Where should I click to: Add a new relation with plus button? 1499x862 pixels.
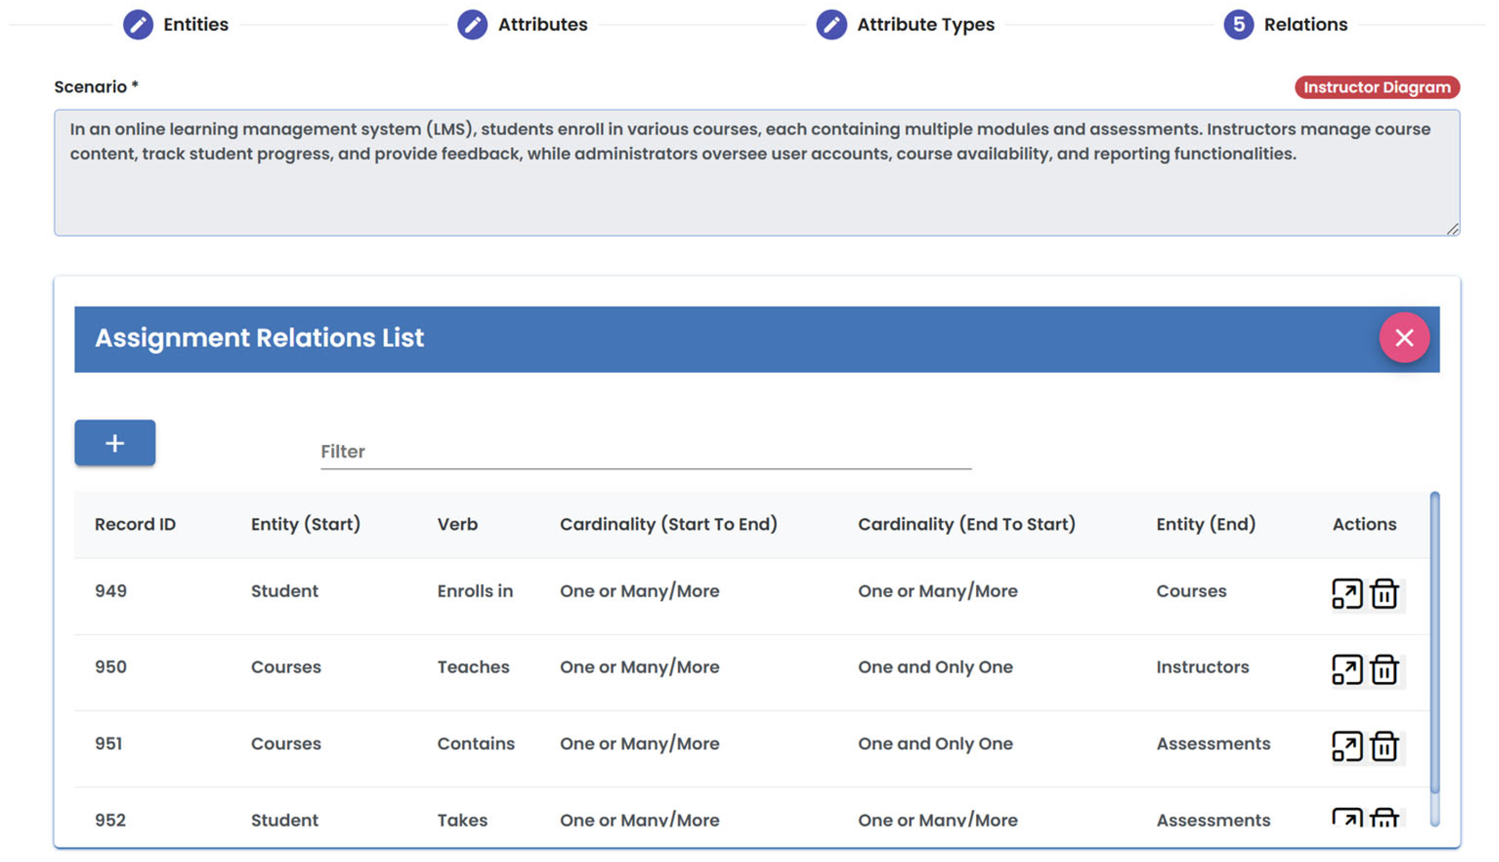pos(115,443)
